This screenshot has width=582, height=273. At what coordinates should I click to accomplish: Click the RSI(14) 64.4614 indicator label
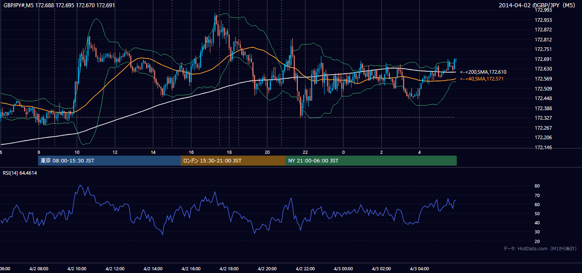point(20,173)
